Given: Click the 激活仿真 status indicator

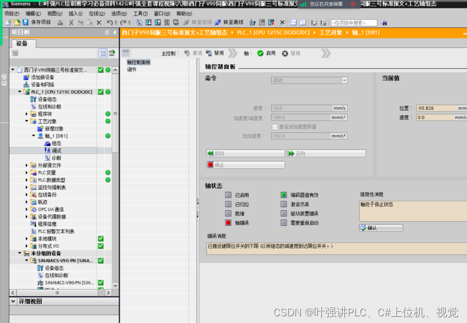Looking at the screenshot, I should click(284, 204).
